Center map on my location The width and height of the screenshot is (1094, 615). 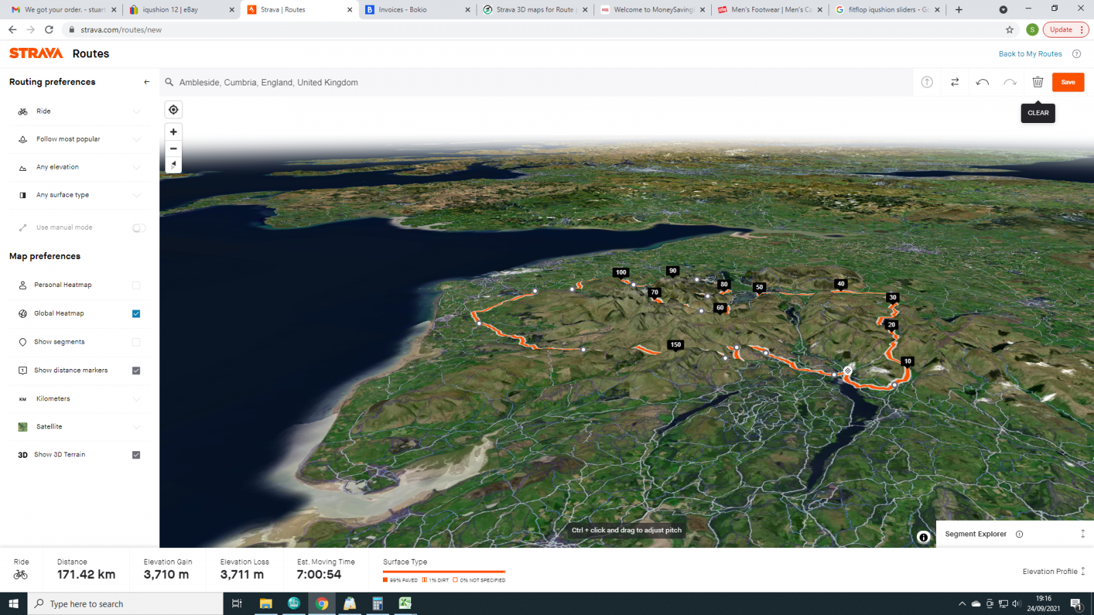(174, 109)
